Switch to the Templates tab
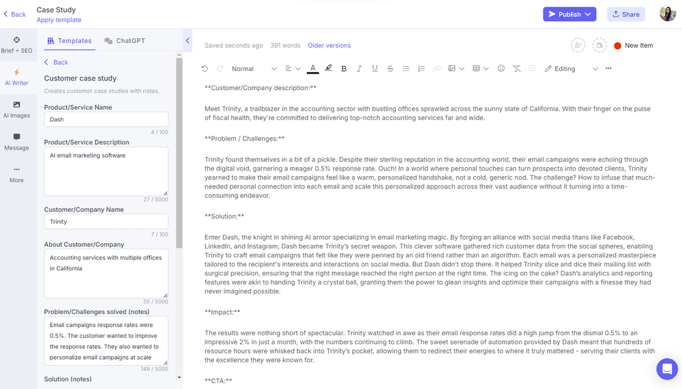 (x=70, y=40)
